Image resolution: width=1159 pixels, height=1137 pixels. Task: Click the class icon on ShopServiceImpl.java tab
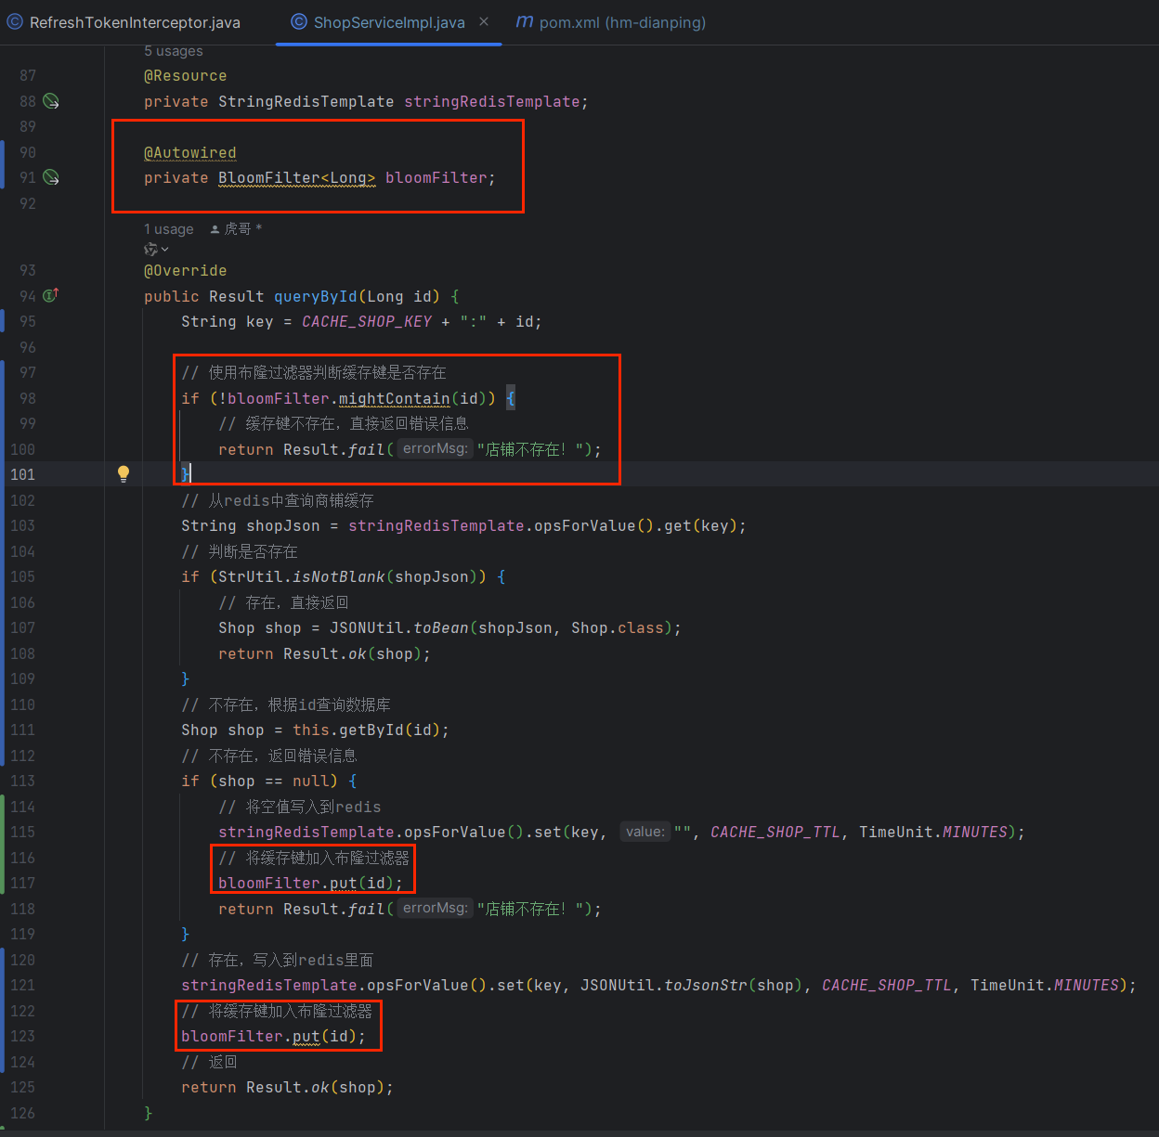[299, 22]
